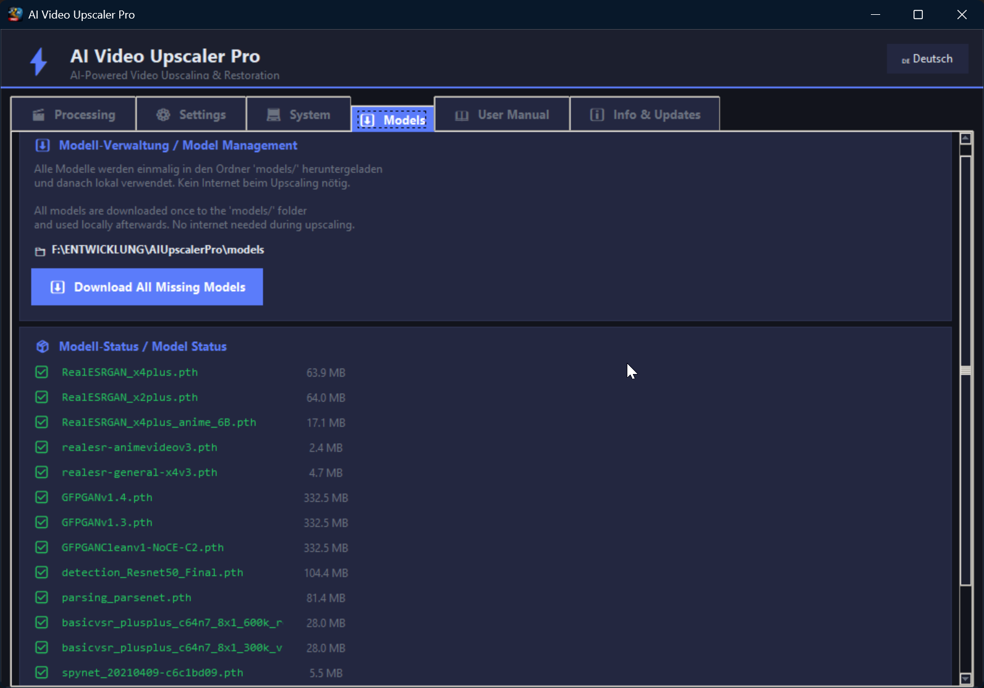Click the app icon in the title bar
The height and width of the screenshot is (688, 984).
coord(15,14)
